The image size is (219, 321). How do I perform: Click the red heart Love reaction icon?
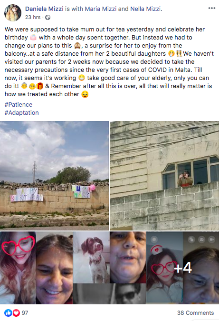[x=16, y=312]
